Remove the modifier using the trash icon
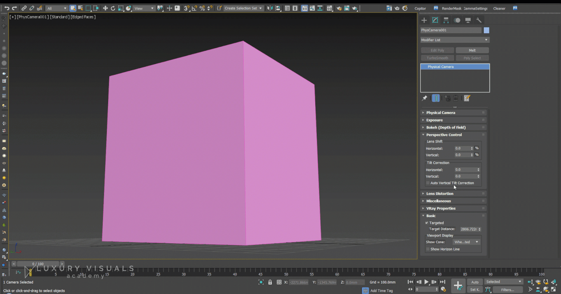 pyautogui.click(x=456, y=98)
